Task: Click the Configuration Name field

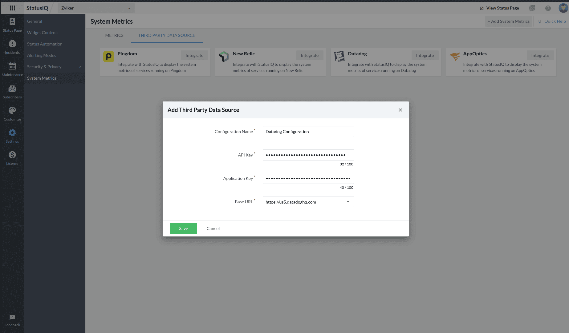Action: [308, 132]
